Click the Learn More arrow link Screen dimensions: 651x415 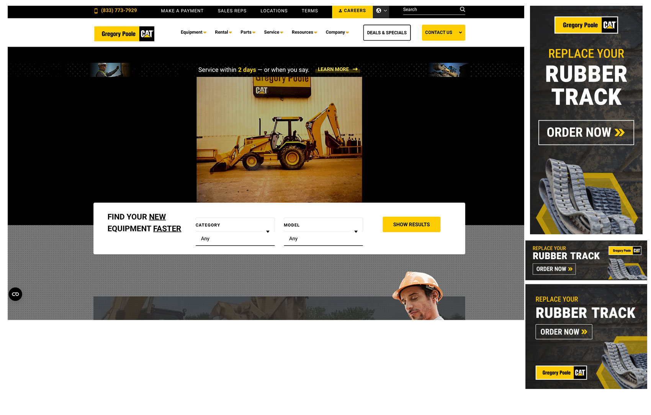pyautogui.click(x=337, y=69)
